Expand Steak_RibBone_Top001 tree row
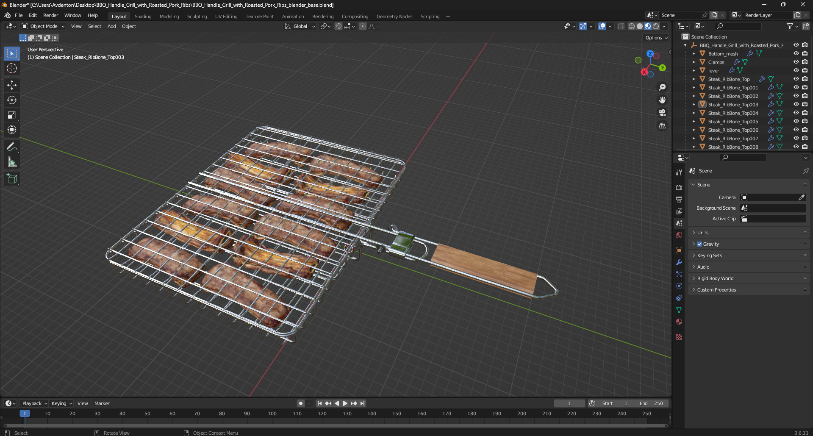This screenshot has width=813, height=436. (x=694, y=88)
